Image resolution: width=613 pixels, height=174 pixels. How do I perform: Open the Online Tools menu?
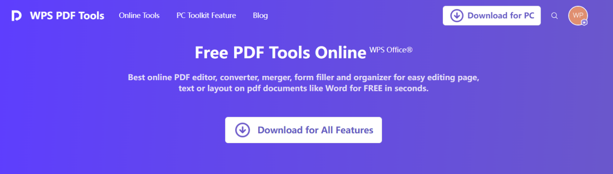click(139, 15)
